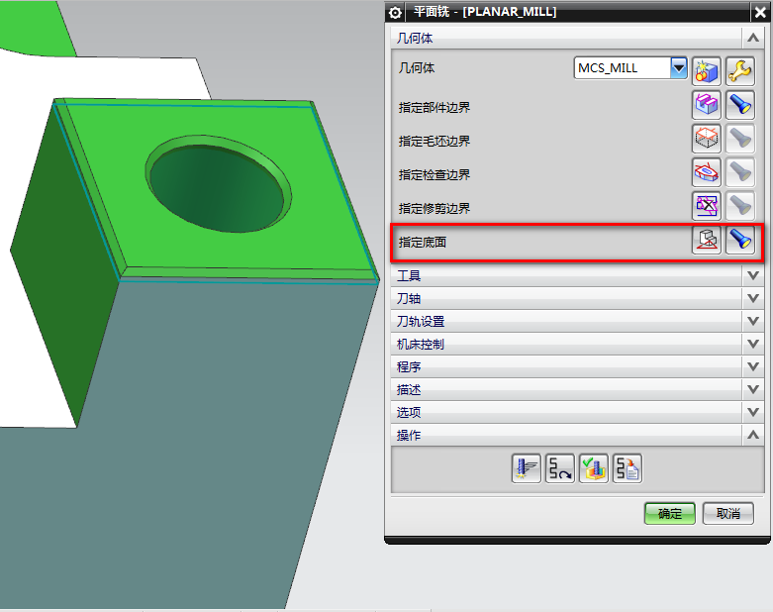Click the Replay tool path icon

pyautogui.click(x=559, y=468)
